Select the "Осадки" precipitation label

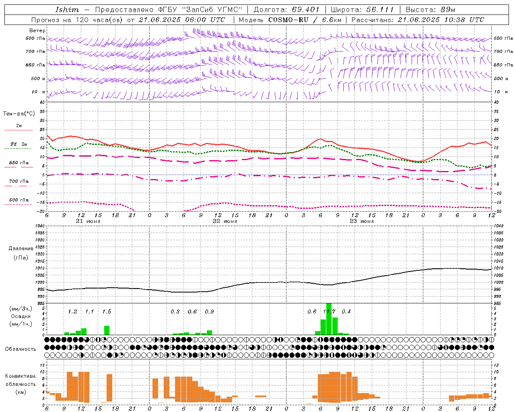pyautogui.click(x=21, y=316)
